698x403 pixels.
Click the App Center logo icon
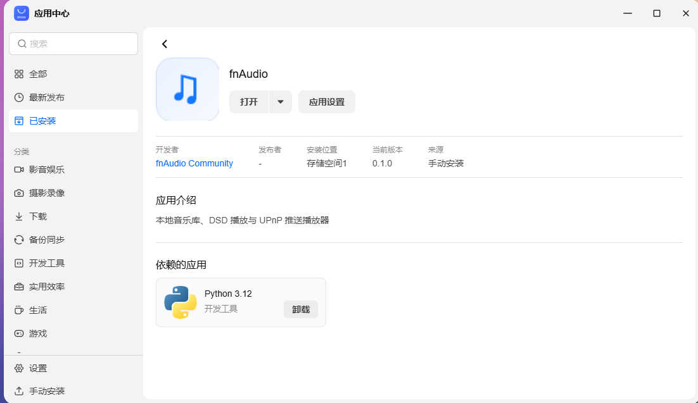click(x=22, y=13)
